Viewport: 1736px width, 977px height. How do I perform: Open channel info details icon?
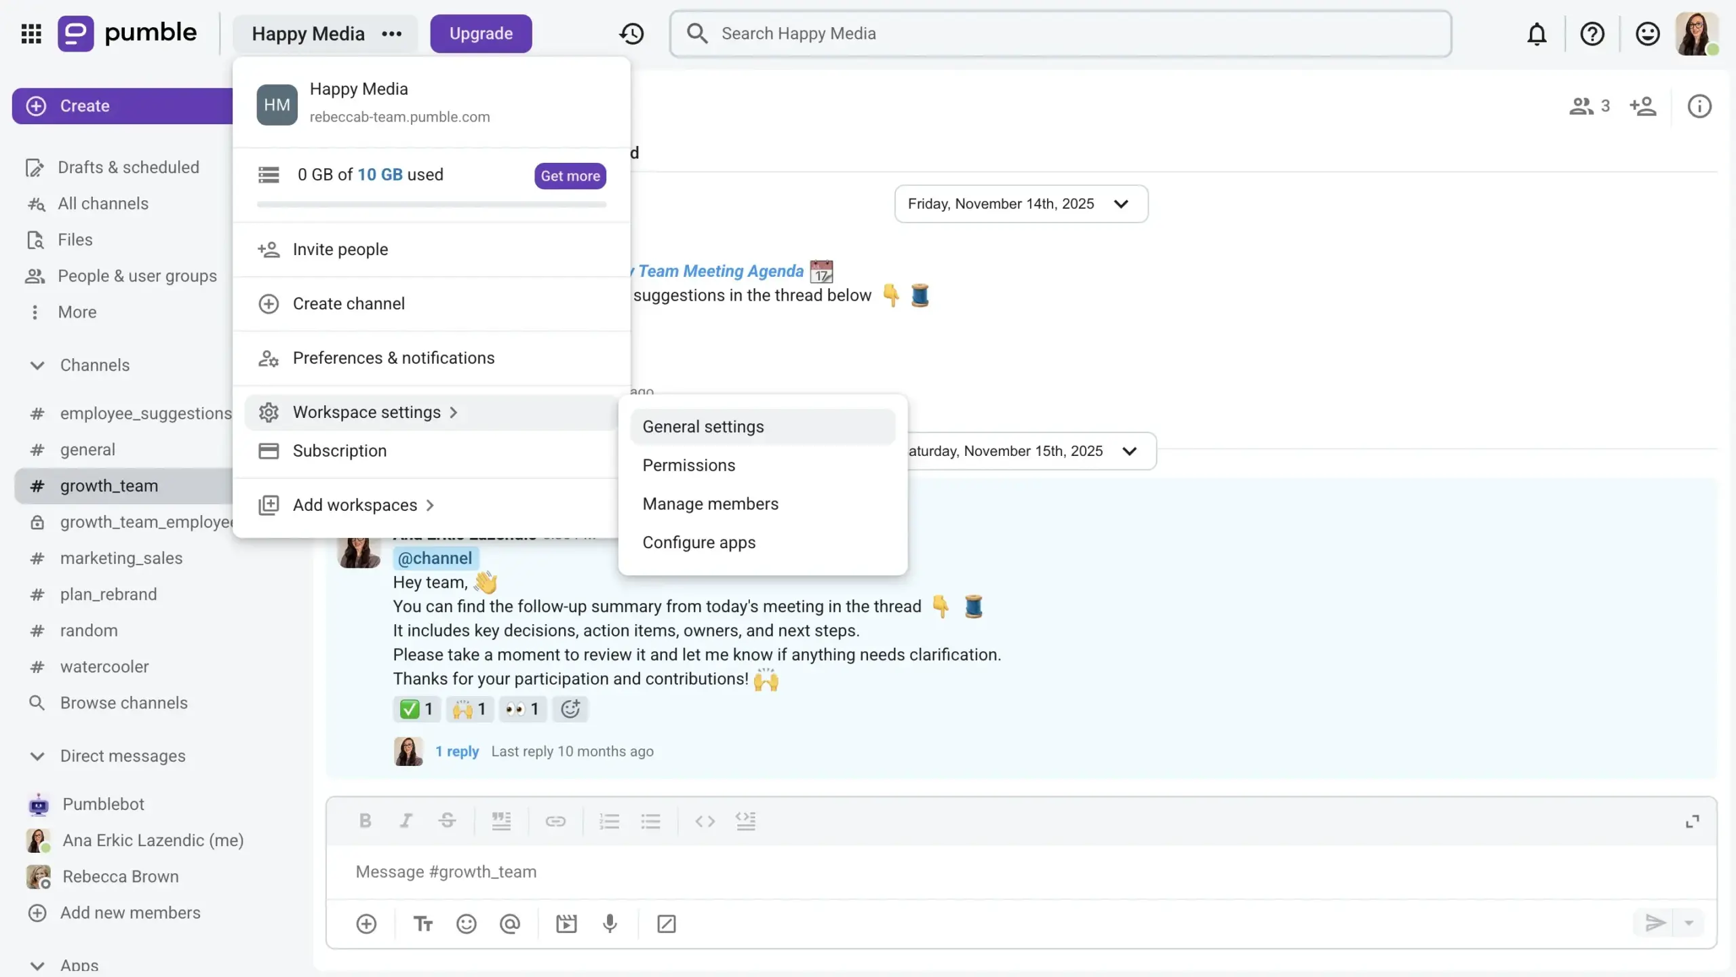[1699, 106]
